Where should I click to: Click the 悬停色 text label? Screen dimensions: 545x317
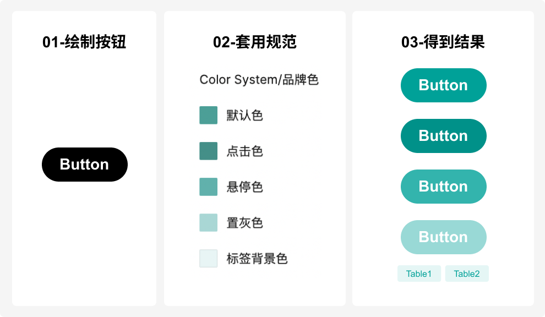[244, 187]
